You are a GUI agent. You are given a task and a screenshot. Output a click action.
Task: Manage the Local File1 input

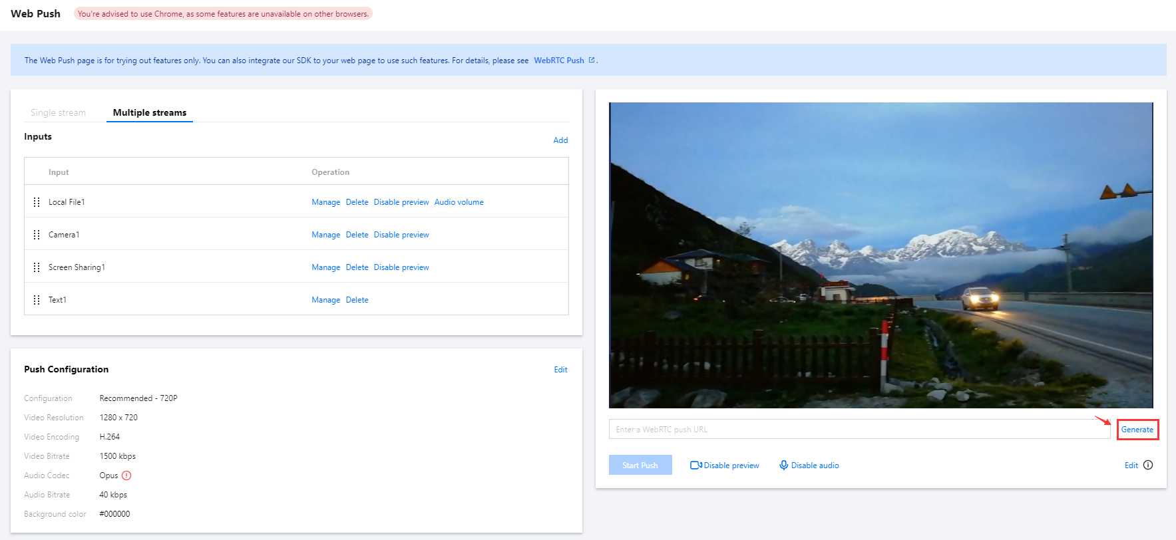click(325, 202)
